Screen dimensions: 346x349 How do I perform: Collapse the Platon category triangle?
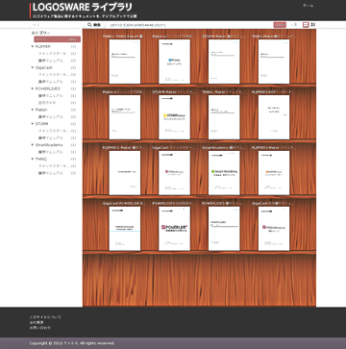tap(33, 110)
